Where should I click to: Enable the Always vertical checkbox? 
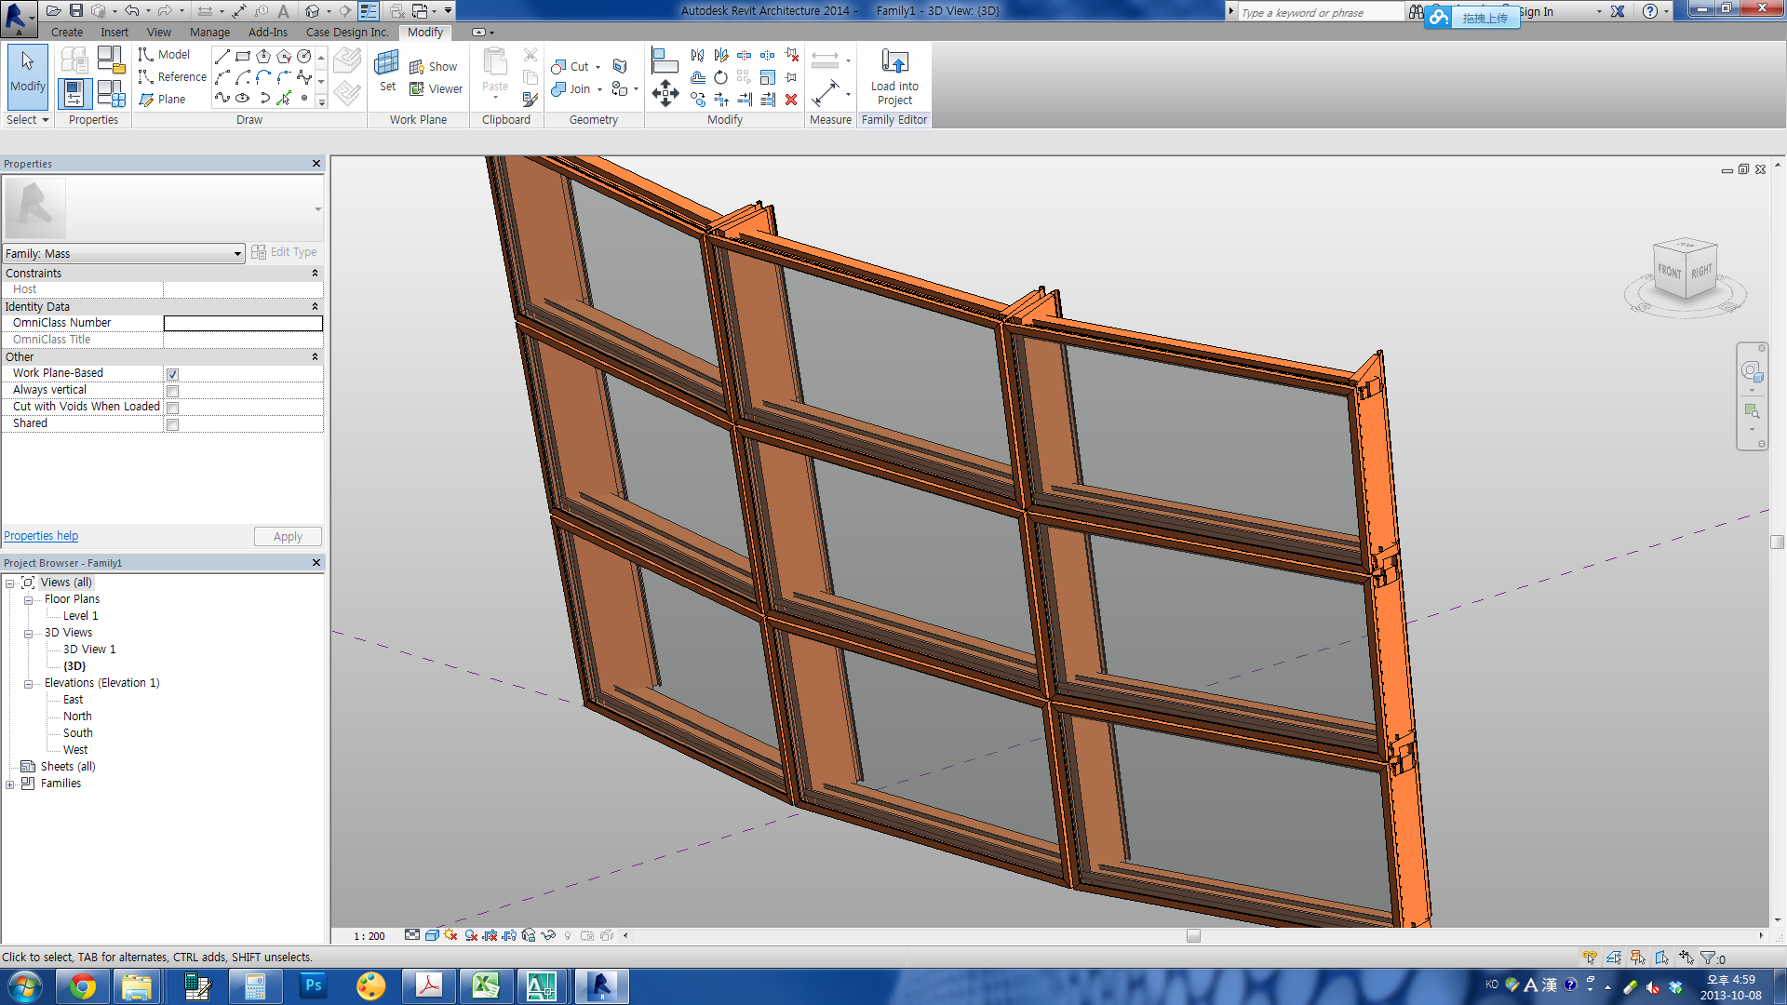tap(173, 391)
